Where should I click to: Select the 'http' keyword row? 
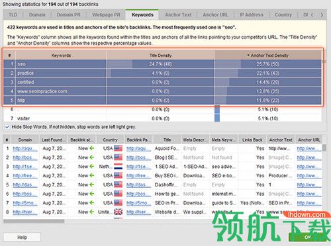coord(162,101)
